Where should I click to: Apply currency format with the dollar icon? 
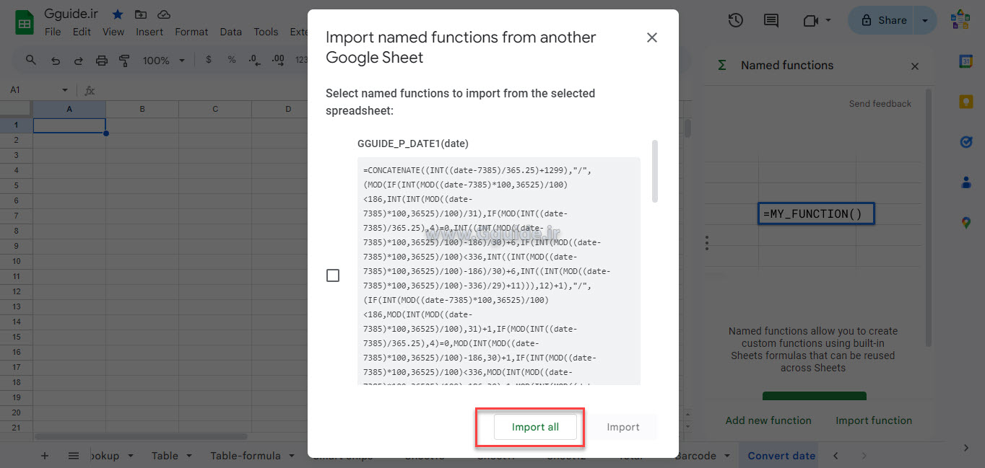(208, 61)
